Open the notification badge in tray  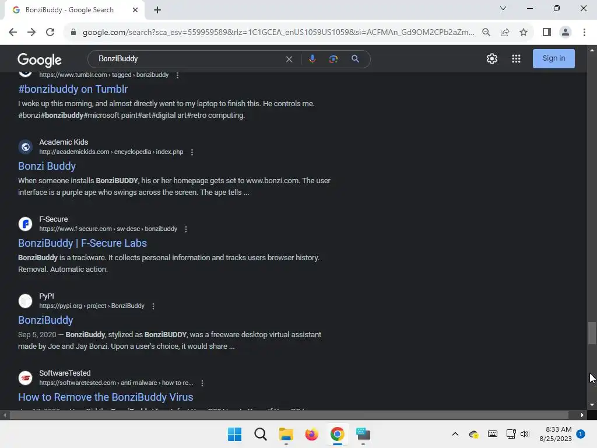(x=581, y=433)
